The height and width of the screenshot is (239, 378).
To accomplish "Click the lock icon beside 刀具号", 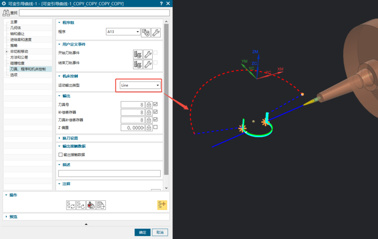I will tap(148, 105).
